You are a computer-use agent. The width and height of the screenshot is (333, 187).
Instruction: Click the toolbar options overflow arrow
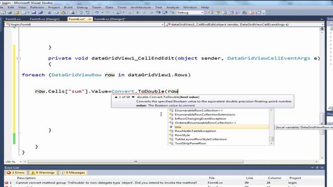264,12
